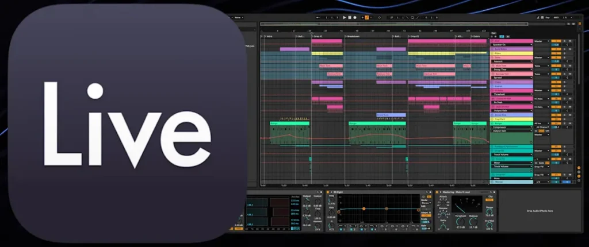Open the Pe Peak automation dropdown

click(511, 102)
